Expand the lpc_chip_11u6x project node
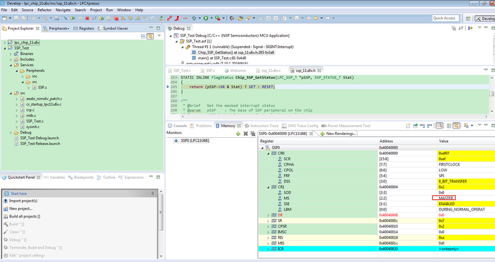 click(x=5, y=43)
